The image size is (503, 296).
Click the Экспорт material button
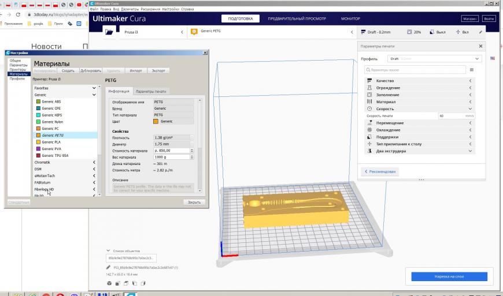(158, 71)
